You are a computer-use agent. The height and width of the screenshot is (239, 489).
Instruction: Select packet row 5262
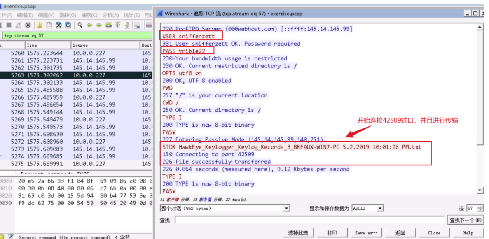tap(76, 67)
